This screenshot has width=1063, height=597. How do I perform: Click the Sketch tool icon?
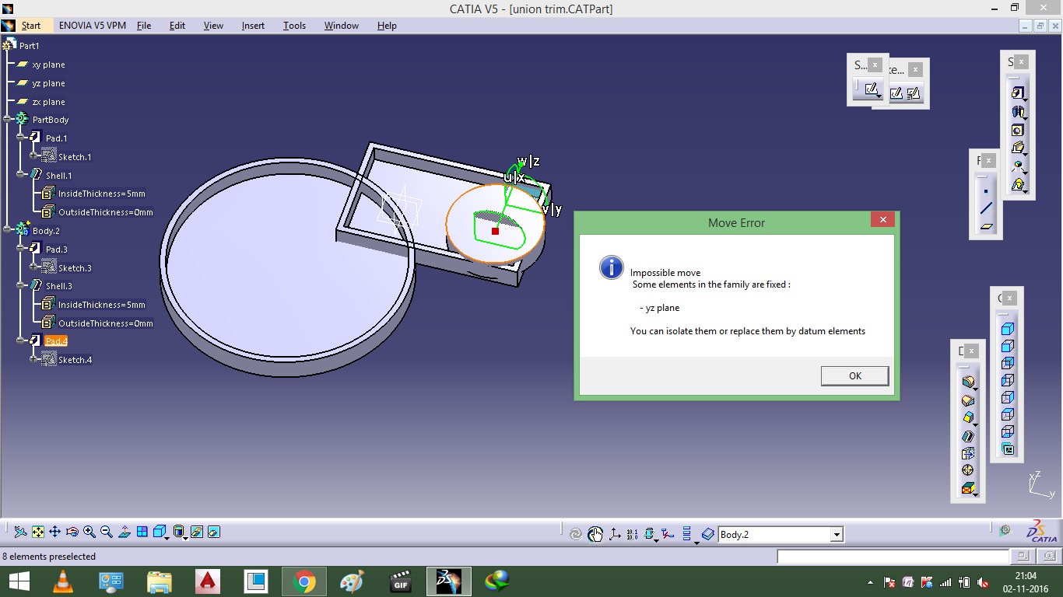click(871, 89)
